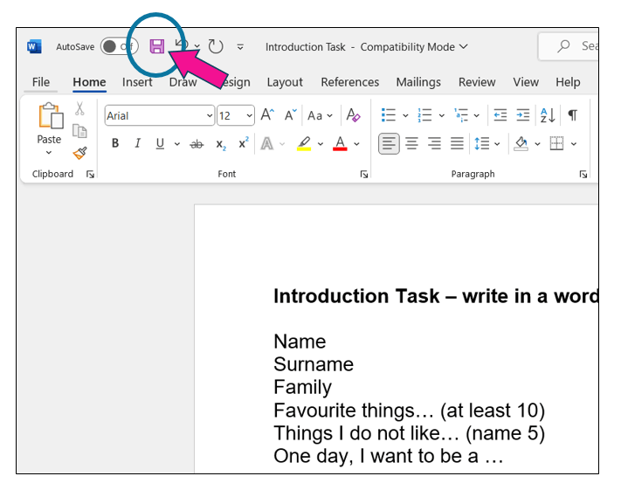Apply the yellow text highlight color
The image size is (621, 490).
click(x=304, y=144)
